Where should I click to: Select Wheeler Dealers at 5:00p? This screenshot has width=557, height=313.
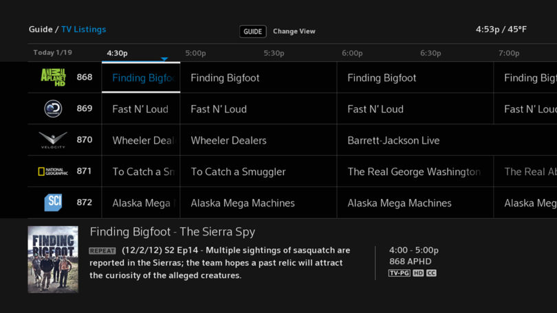click(259, 140)
